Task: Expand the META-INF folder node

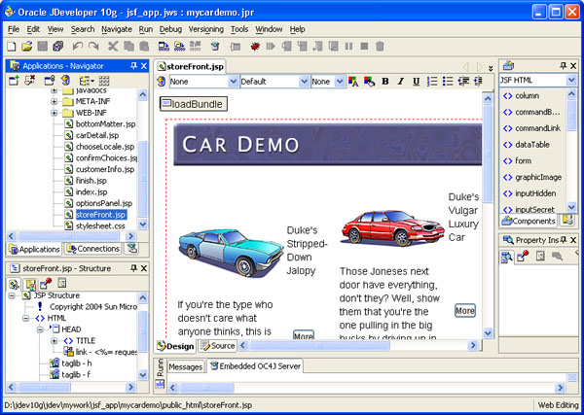Action: (55, 101)
